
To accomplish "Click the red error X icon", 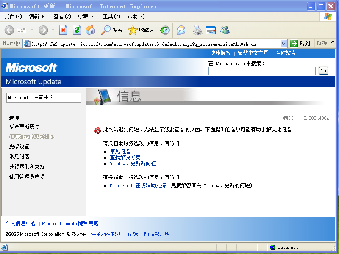I will click(98, 130).
